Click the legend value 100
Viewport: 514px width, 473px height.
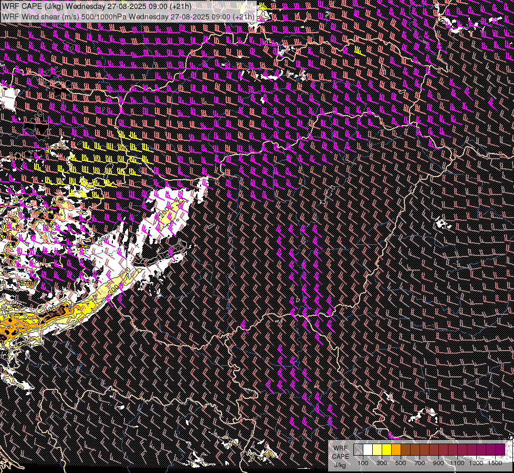(363, 463)
